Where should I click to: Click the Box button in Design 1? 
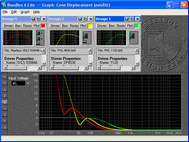18,26
